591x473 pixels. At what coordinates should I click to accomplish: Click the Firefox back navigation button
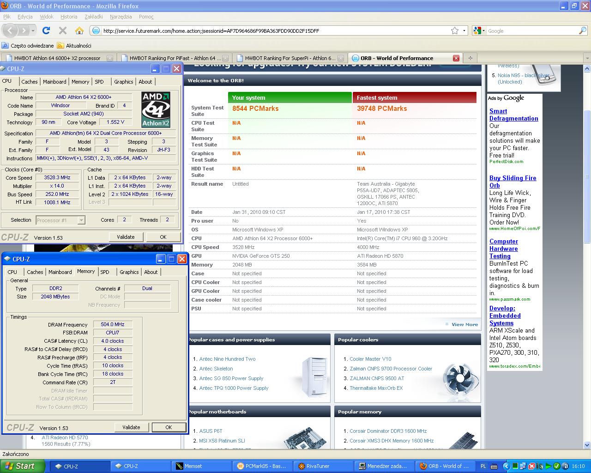pos(10,30)
